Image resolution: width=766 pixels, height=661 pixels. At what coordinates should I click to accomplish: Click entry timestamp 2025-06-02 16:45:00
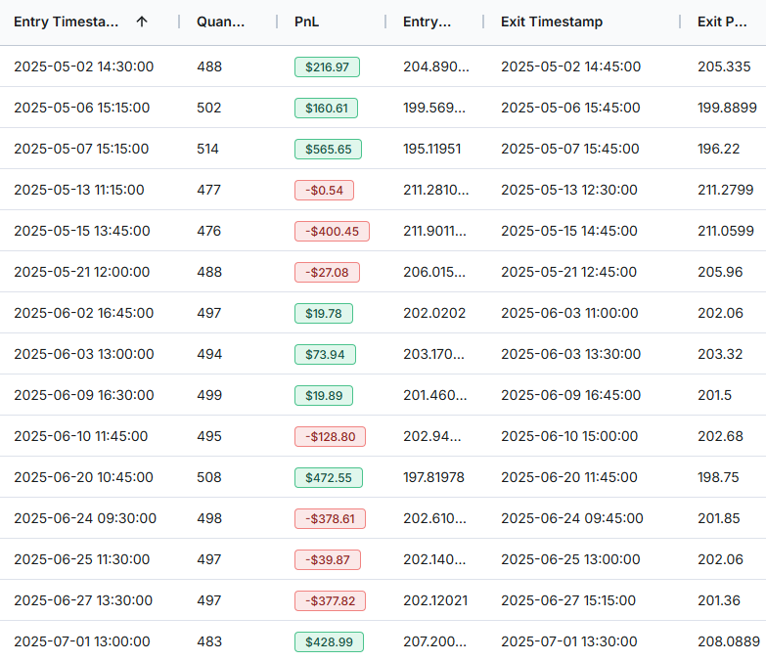[83, 313]
